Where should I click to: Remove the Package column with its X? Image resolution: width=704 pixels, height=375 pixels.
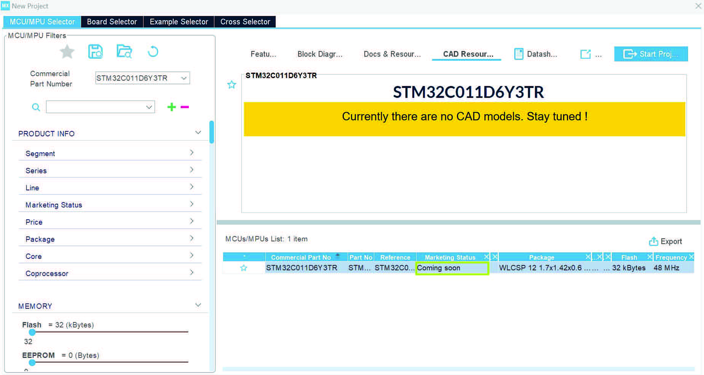tap(588, 257)
